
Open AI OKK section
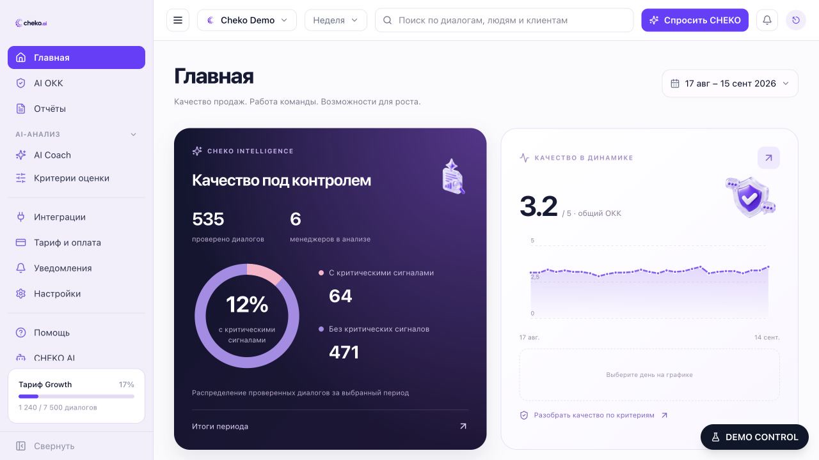[x=76, y=83]
